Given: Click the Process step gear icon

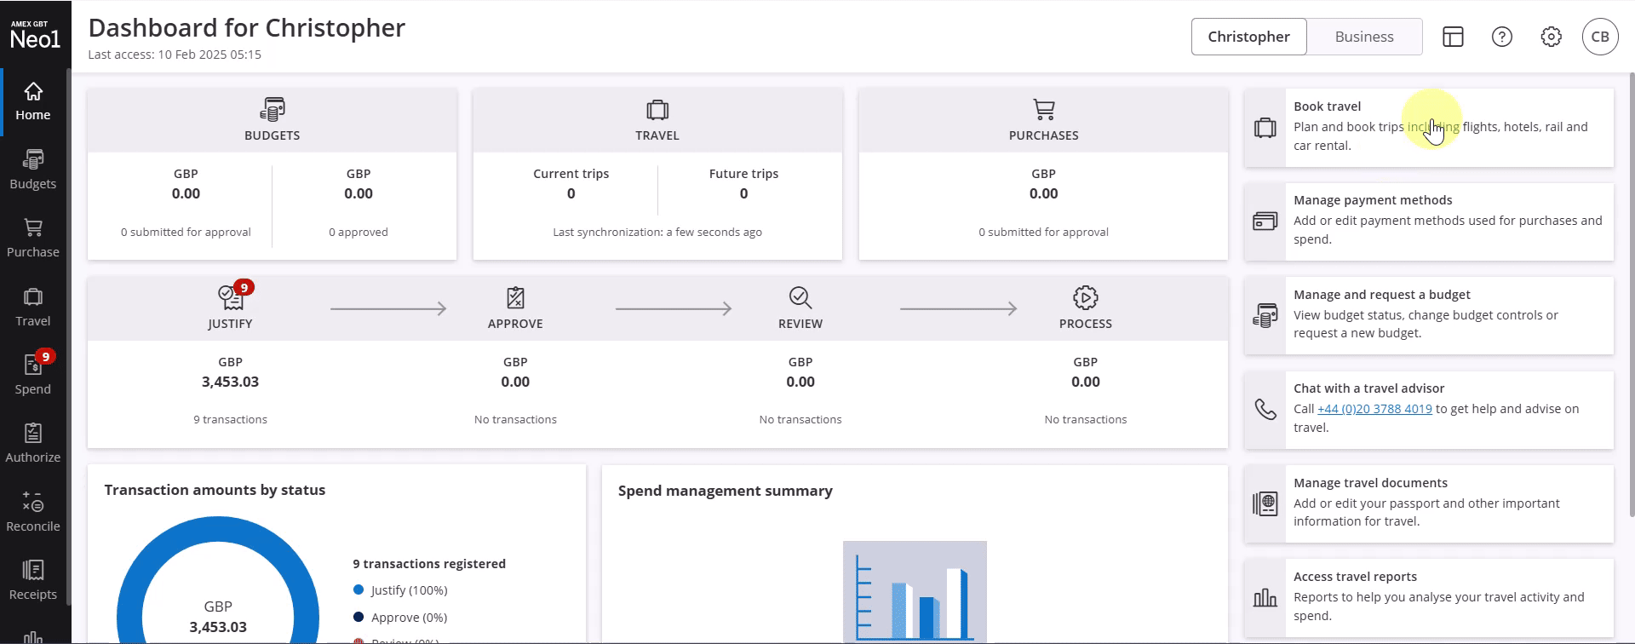Looking at the screenshot, I should pos(1086,297).
